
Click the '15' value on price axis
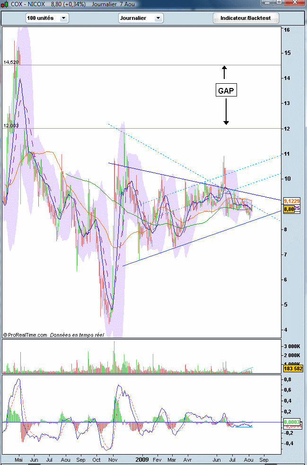click(x=287, y=53)
